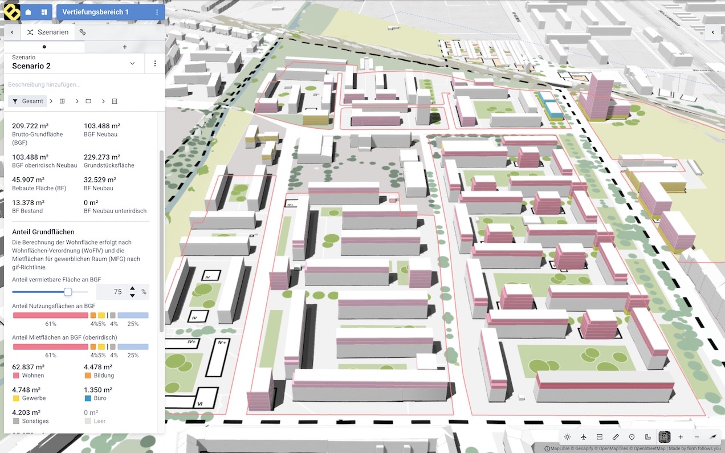
Task: Switch to the Szenarien tab
Action: click(48, 32)
